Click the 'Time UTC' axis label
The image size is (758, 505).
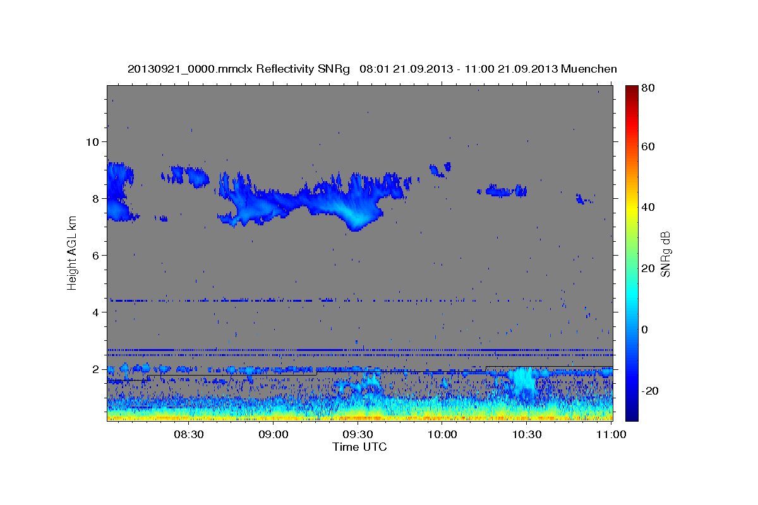(x=359, y=447)
